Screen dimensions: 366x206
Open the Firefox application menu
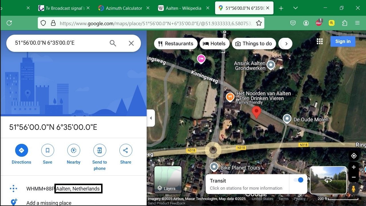click(x=357, y=23)
